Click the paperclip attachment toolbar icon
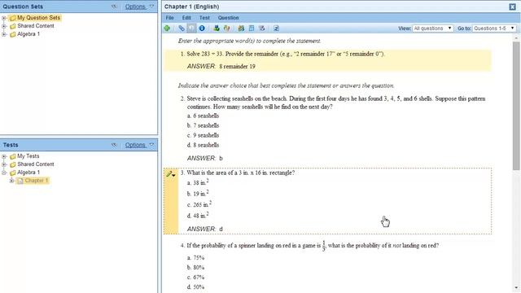This screenshot has width=521, height=293. point(182,28)
